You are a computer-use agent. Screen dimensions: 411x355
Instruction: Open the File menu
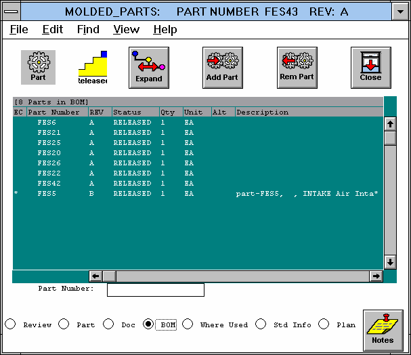tap(19, 30)
